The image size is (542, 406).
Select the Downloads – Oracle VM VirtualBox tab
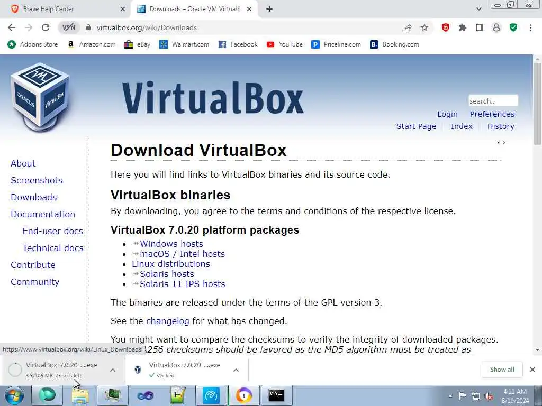tap(195, 9)
